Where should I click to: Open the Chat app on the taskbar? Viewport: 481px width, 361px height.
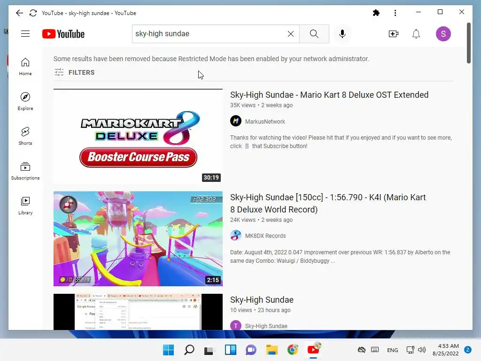click(251, 350)
